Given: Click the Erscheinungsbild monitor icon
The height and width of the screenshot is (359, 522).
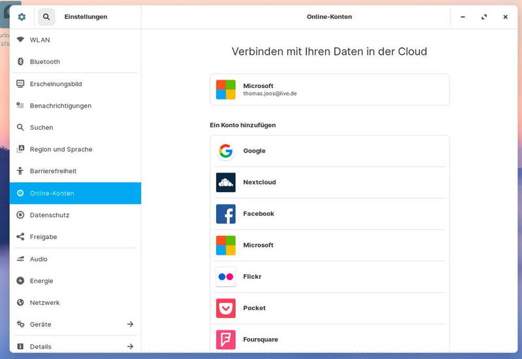Looking at the screenshot, I should tap(20, 83).
